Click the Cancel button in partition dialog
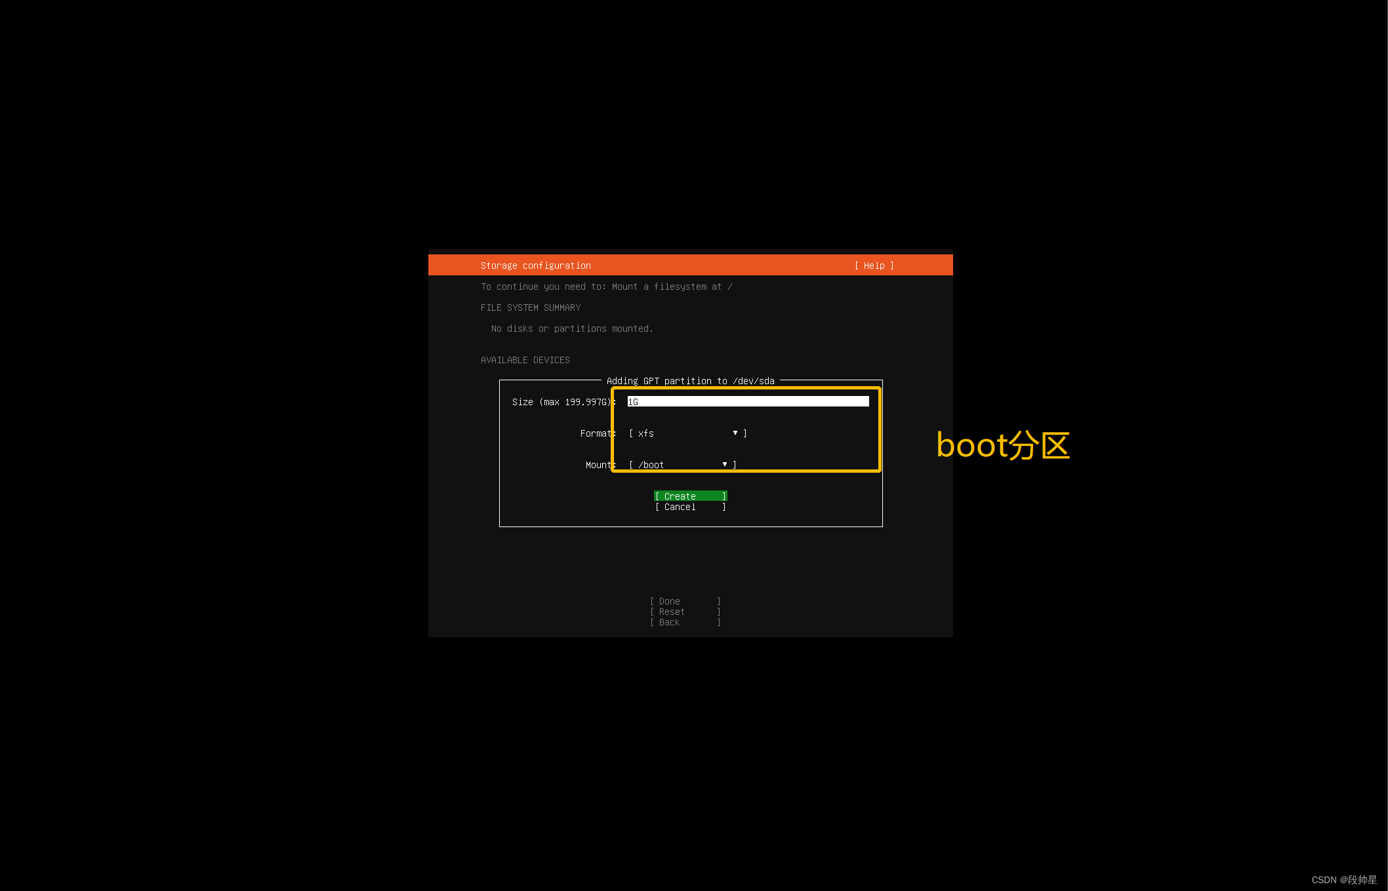 coord(690,507)
